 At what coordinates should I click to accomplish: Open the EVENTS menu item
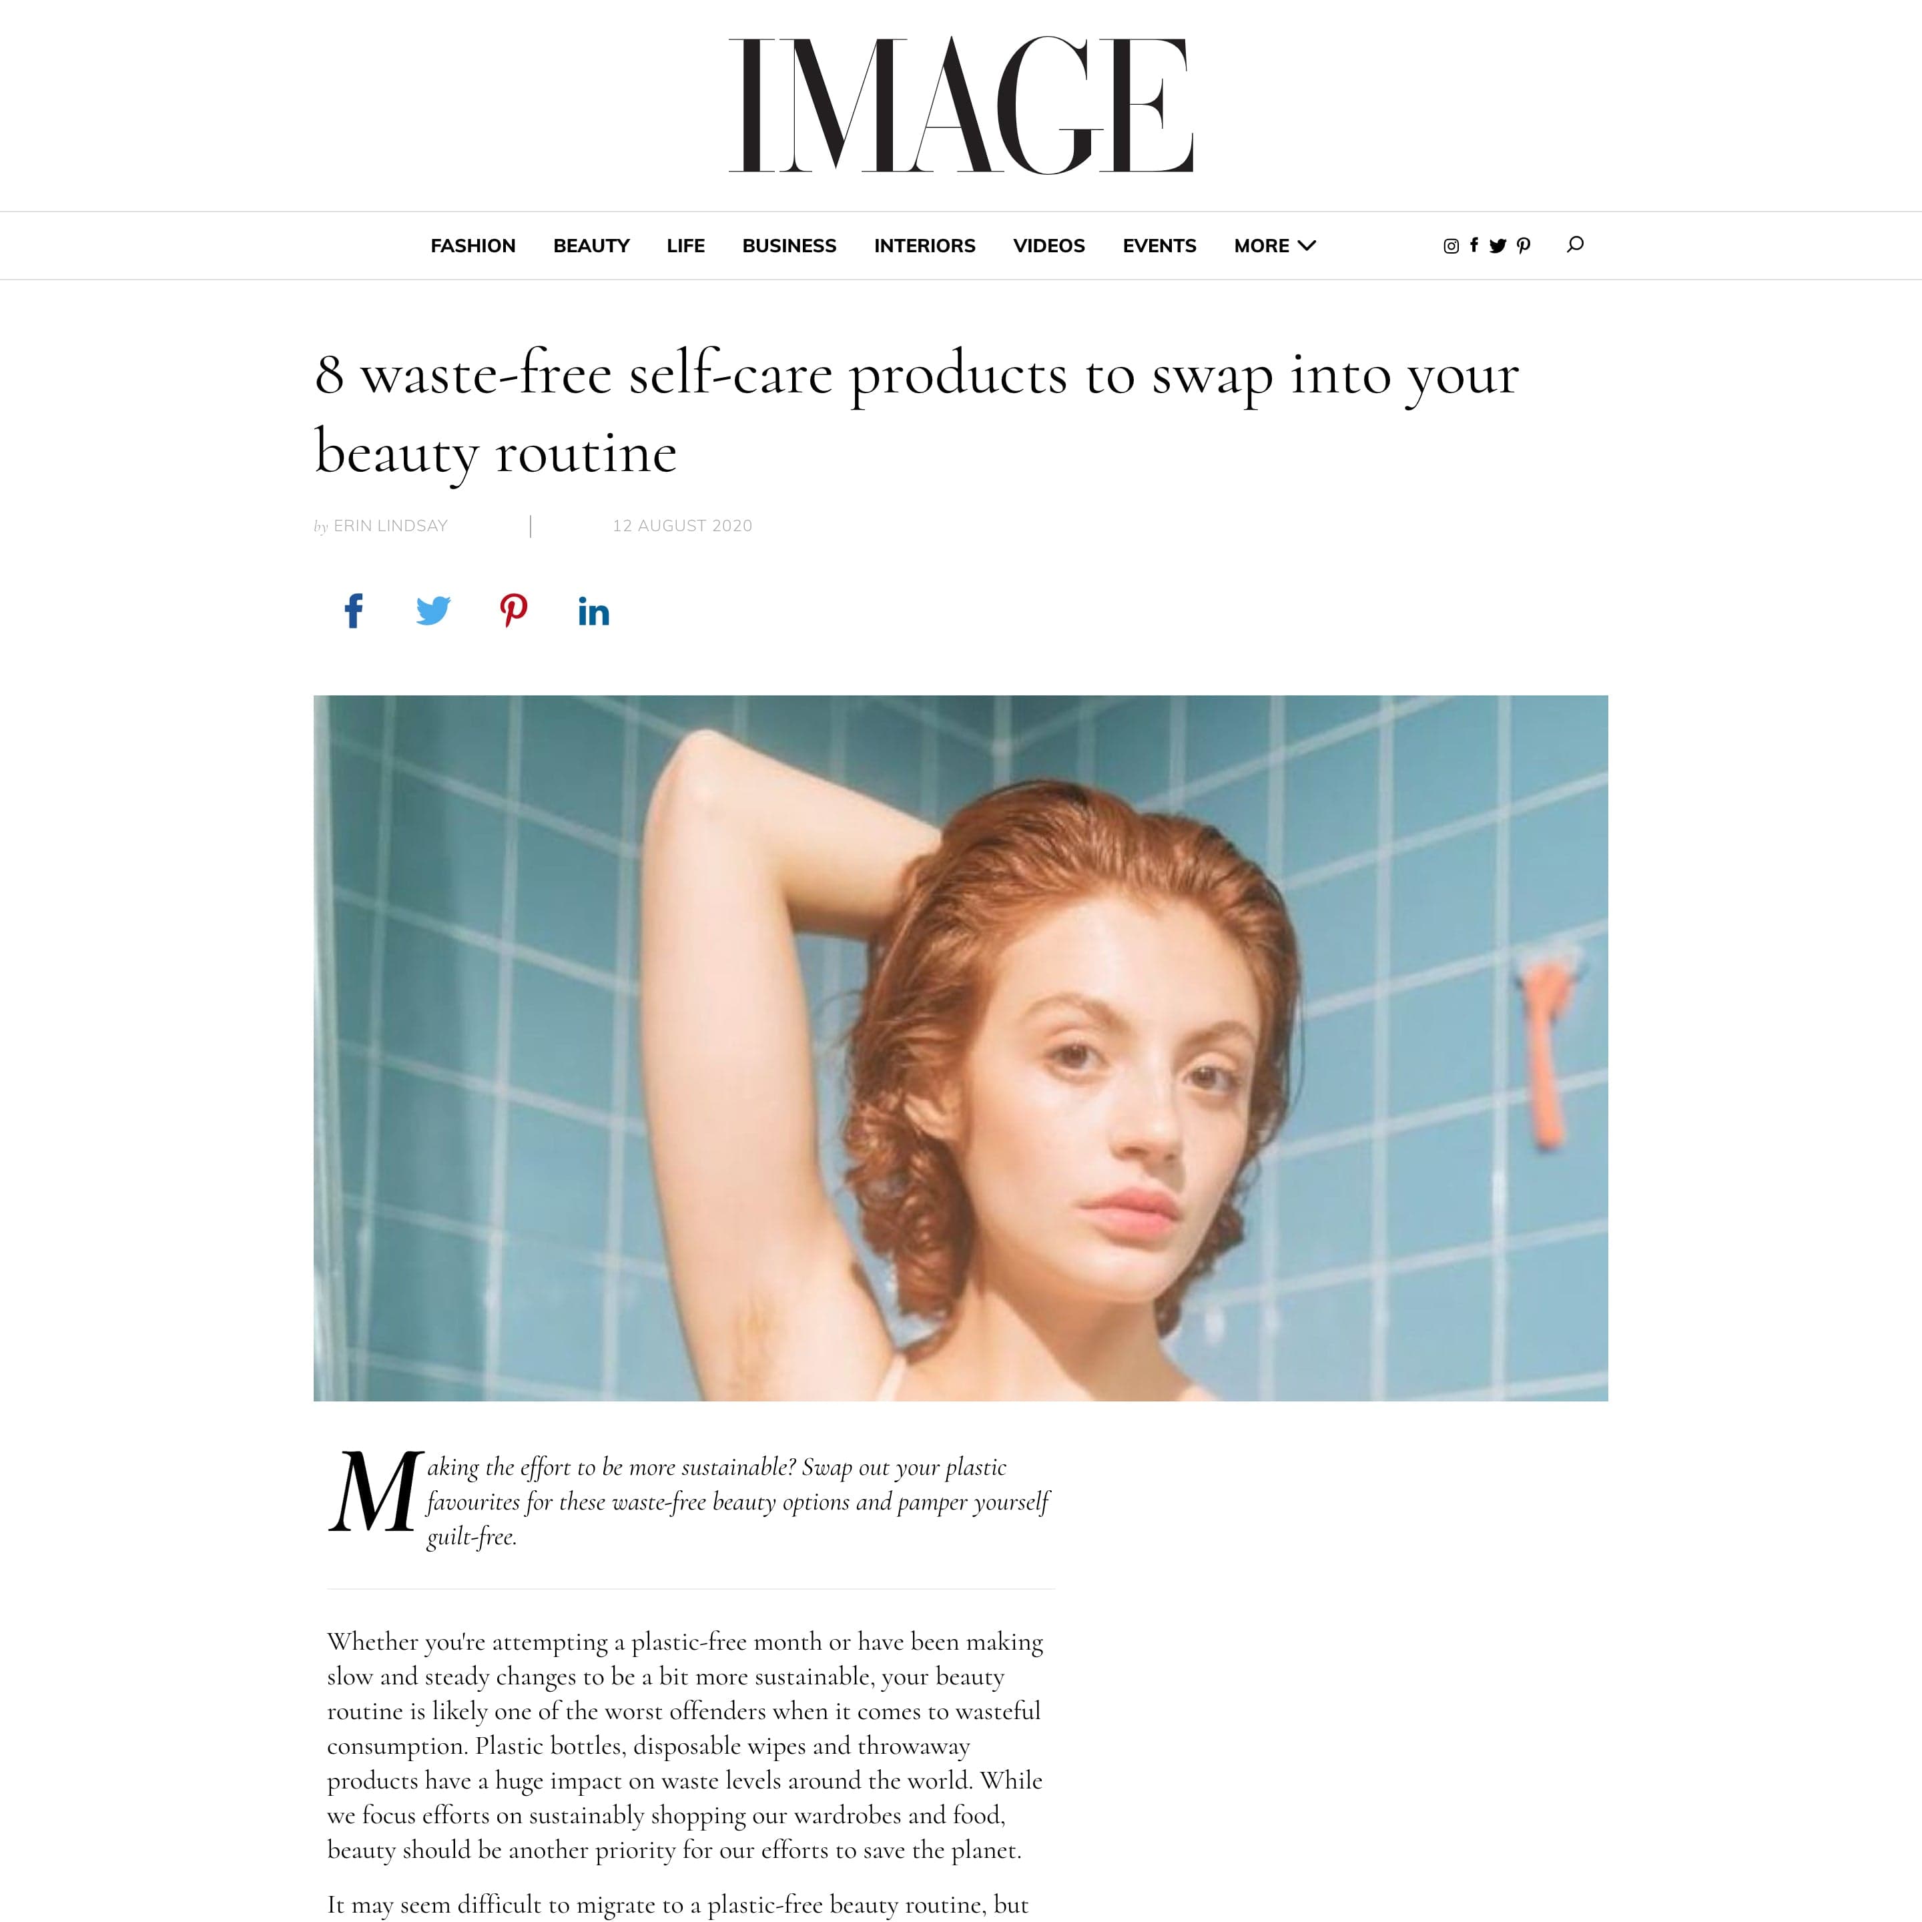click(x=1159, y=246)
